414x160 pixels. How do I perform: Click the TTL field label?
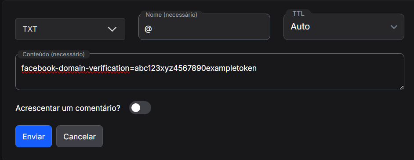(298, 13)
